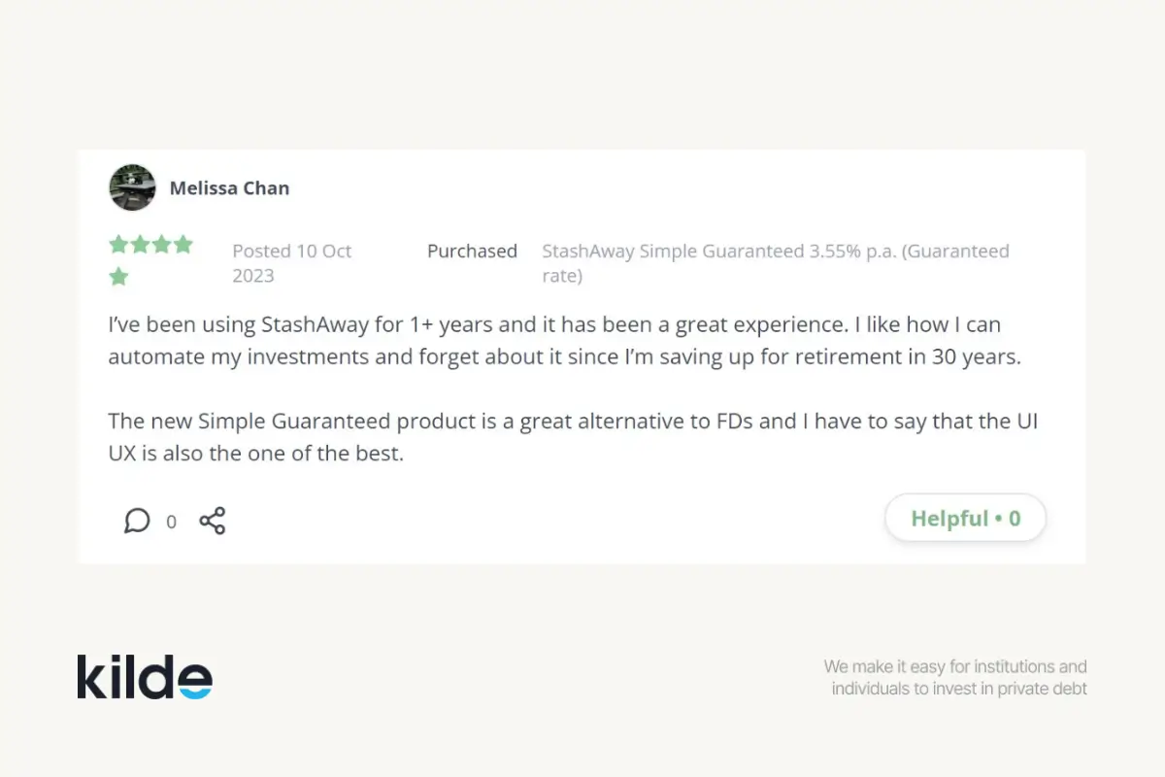Share Melissa Chan's review using the share icon
This screenshot has height=777, width=1165.
click(212, 520)
